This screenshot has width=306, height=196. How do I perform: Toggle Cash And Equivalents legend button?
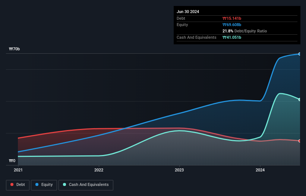pyautogui.click(x=86, y=185)
